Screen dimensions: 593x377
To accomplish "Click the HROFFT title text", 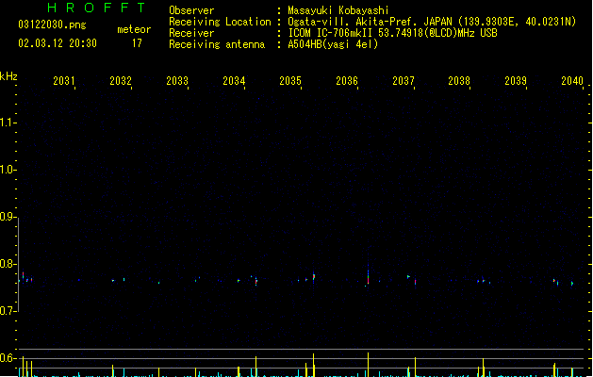I will click(97, 8).
